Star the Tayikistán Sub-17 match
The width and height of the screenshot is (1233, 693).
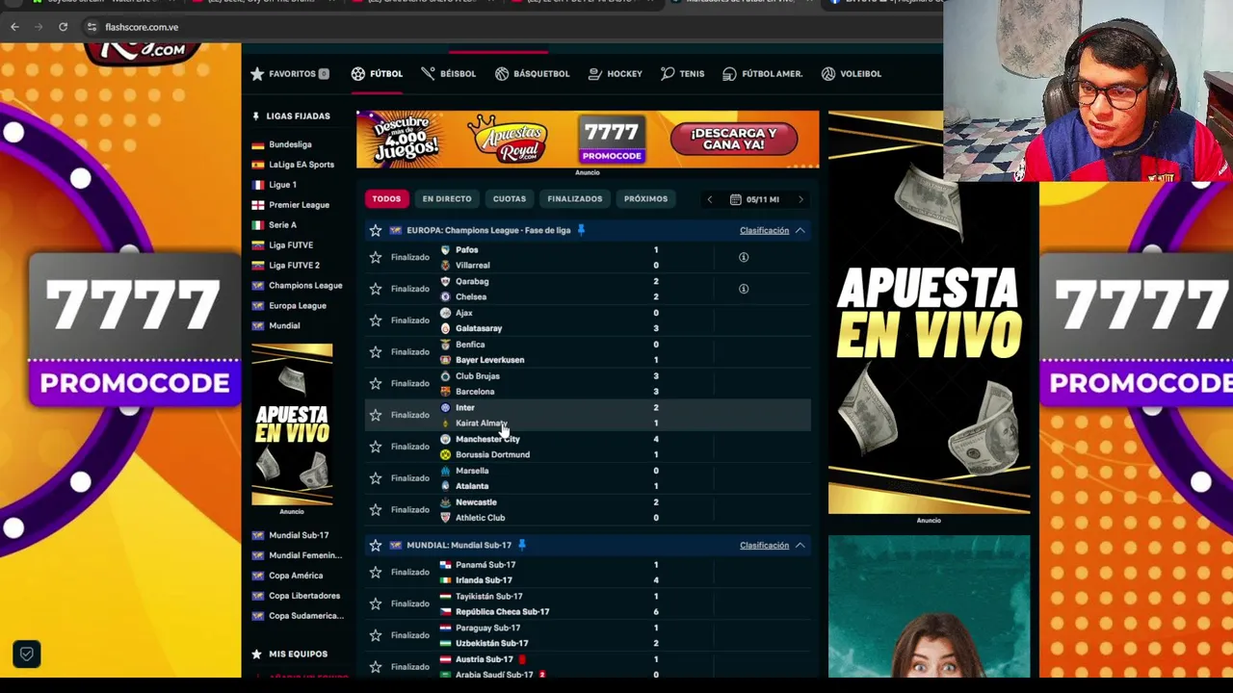(376, 603)
